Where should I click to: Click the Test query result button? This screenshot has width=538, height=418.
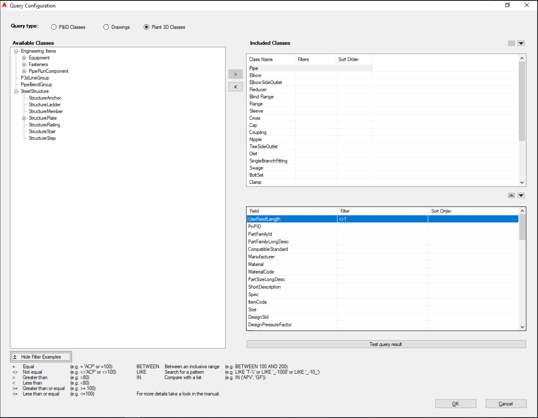click(386, 344)
